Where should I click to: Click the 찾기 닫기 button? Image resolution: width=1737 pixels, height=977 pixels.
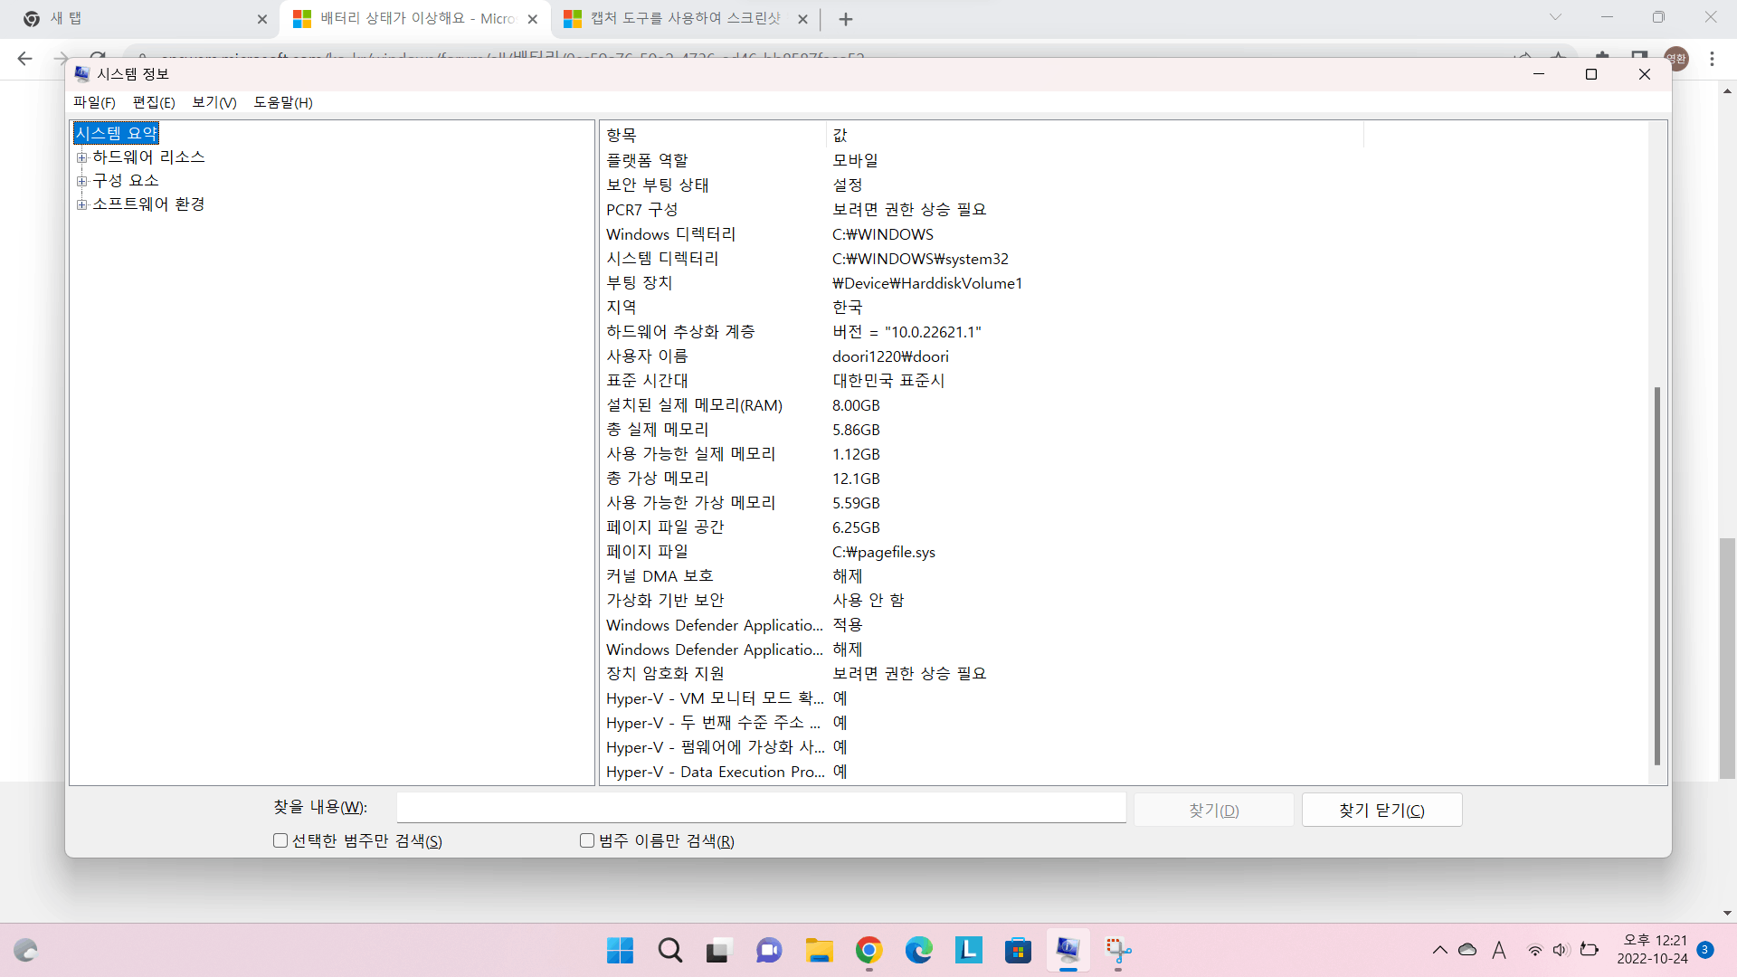coord(1381,810)
